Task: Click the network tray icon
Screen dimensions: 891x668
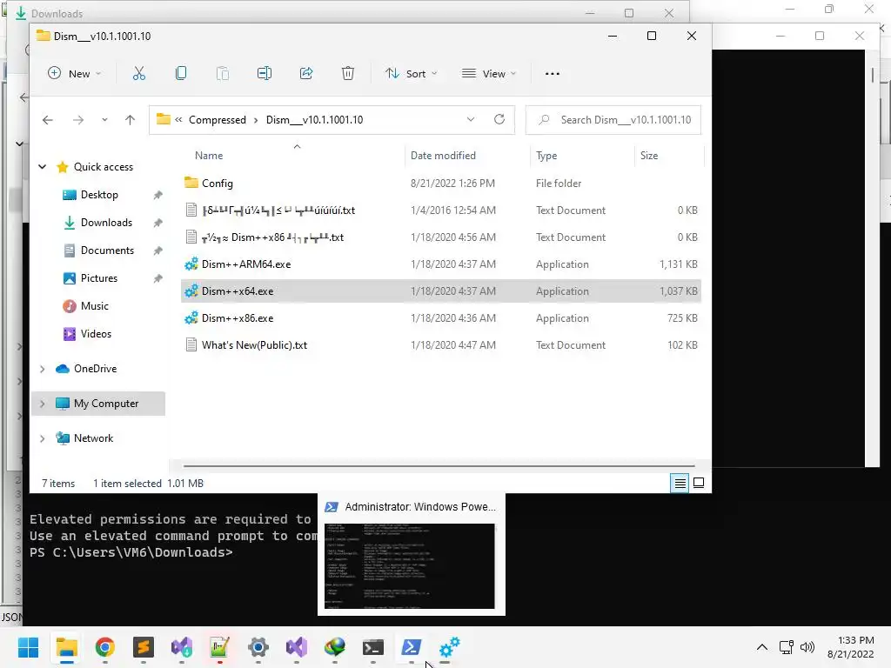Action: (x=786, y=647)
